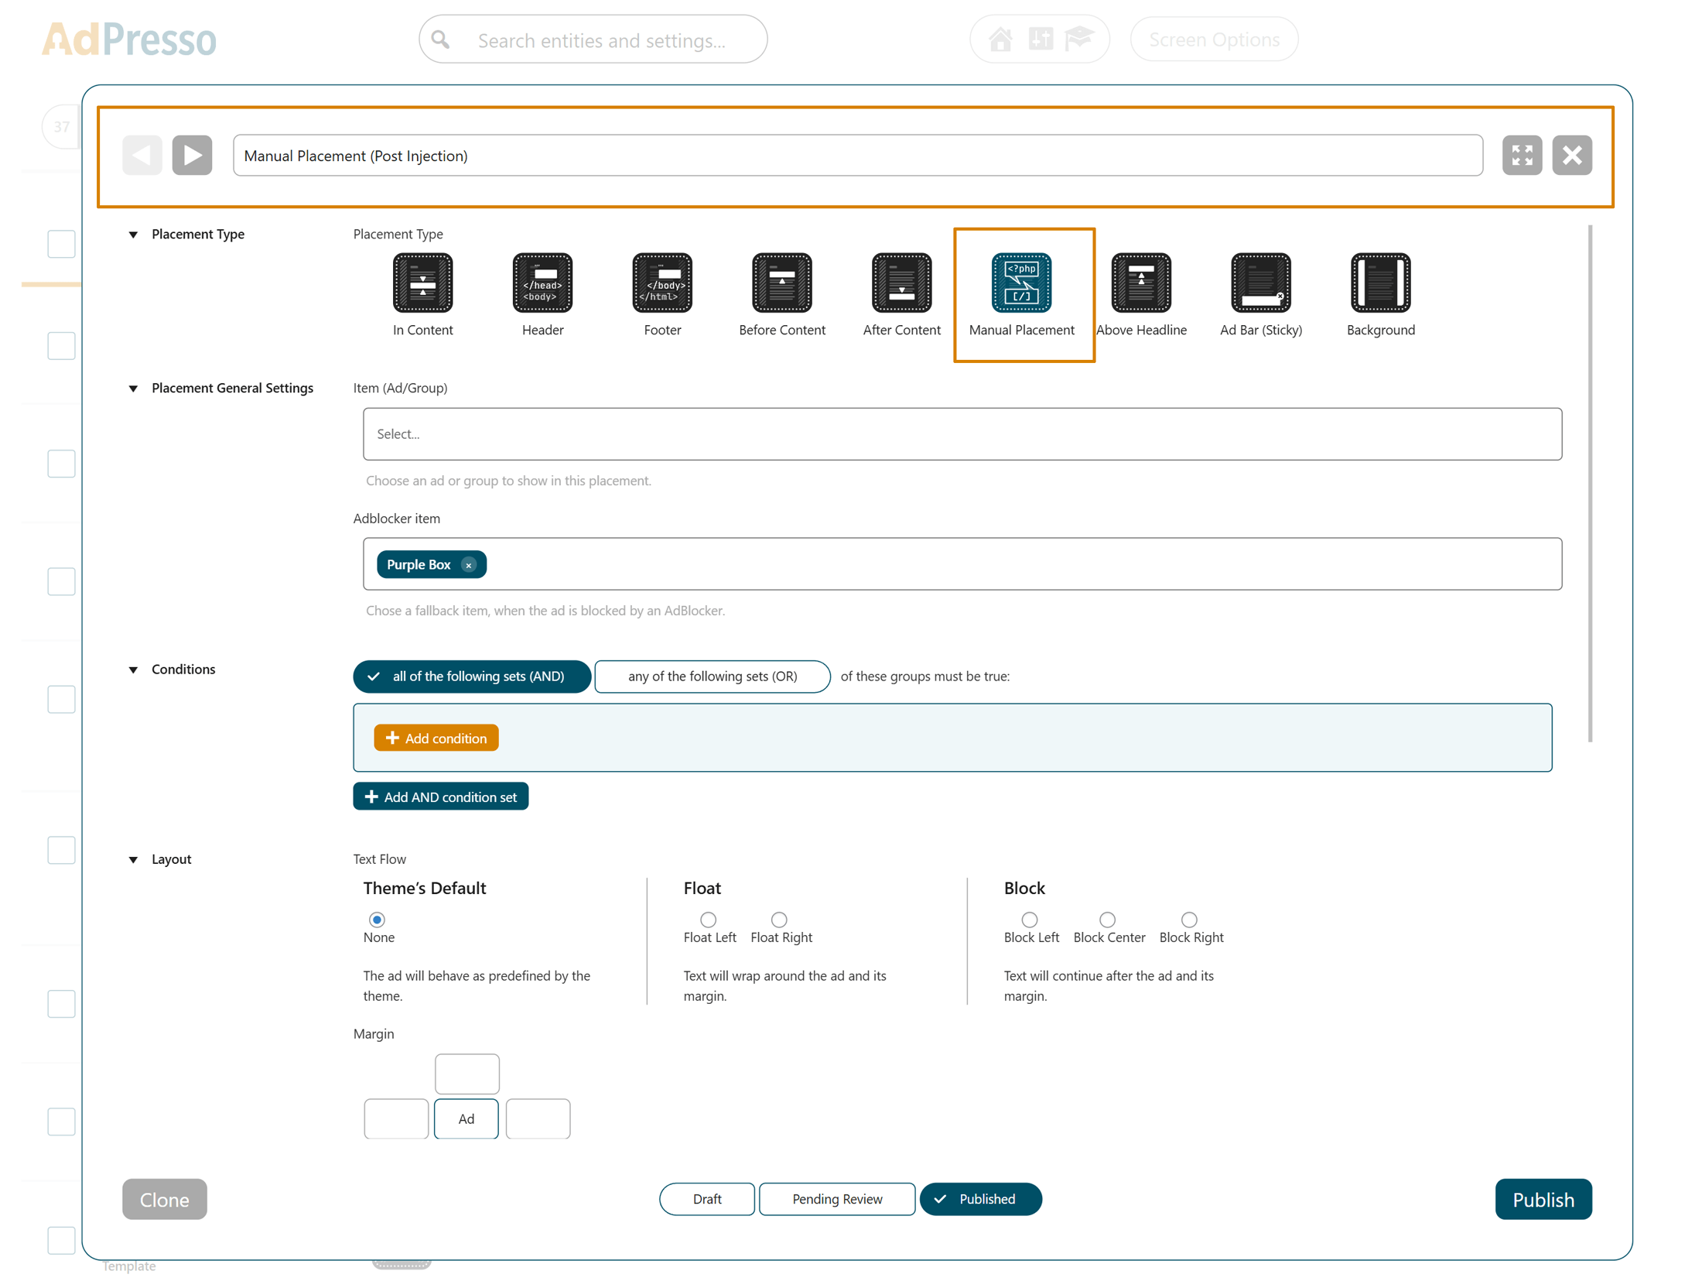Select the Background placement type
The image size is (1702, 1288).
1380,283
